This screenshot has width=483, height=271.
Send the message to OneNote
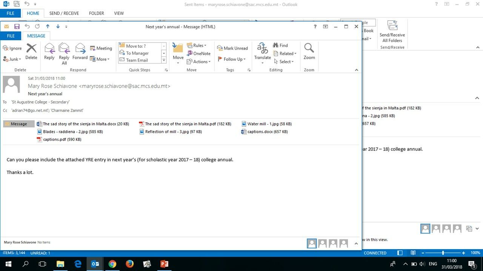tap(198, 53)
